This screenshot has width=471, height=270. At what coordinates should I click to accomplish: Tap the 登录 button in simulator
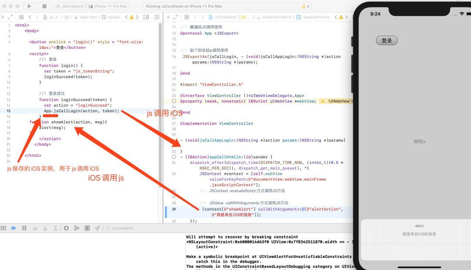(386, 41)
